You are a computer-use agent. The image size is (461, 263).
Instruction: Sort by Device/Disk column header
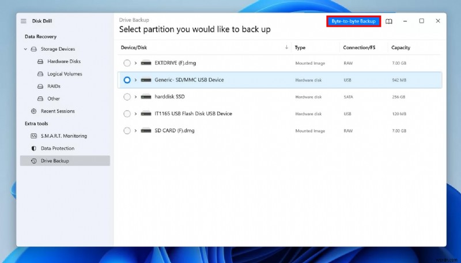pyautogui.click(x=134, y=47)
